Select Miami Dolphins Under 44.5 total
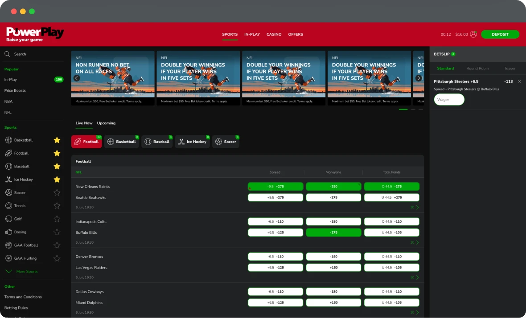Viewport: 526px width, 318px height. click(x=392, y=302)
